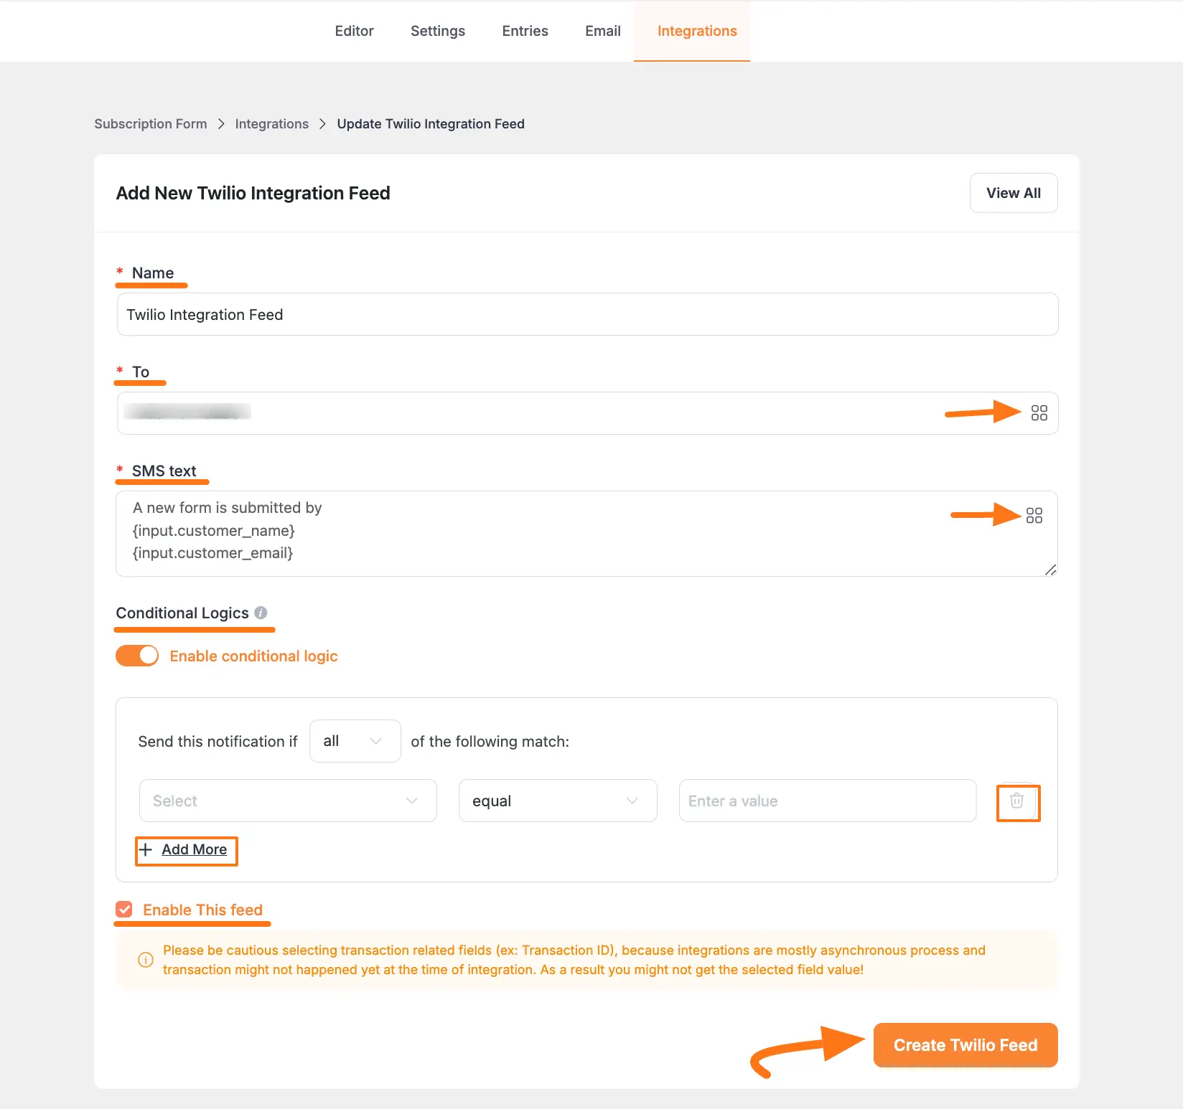Image resolution: width=1183 pixels, height=1109 pixels.
Task: Open the Settings tab
Action: tap(437, 31)
